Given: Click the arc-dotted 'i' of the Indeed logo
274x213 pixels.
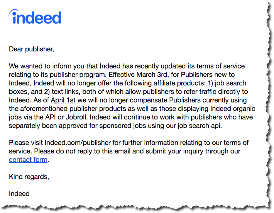Looking at the screenshot, I should pos(14,17).
